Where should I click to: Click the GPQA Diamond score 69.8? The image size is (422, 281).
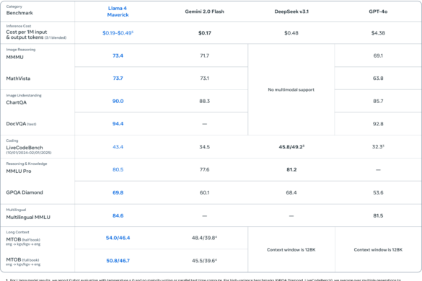point(118,192)
